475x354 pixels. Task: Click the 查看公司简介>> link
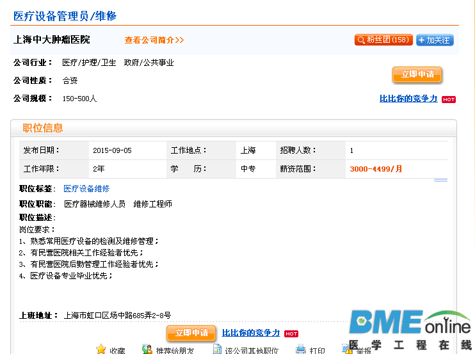click(154, 40)
